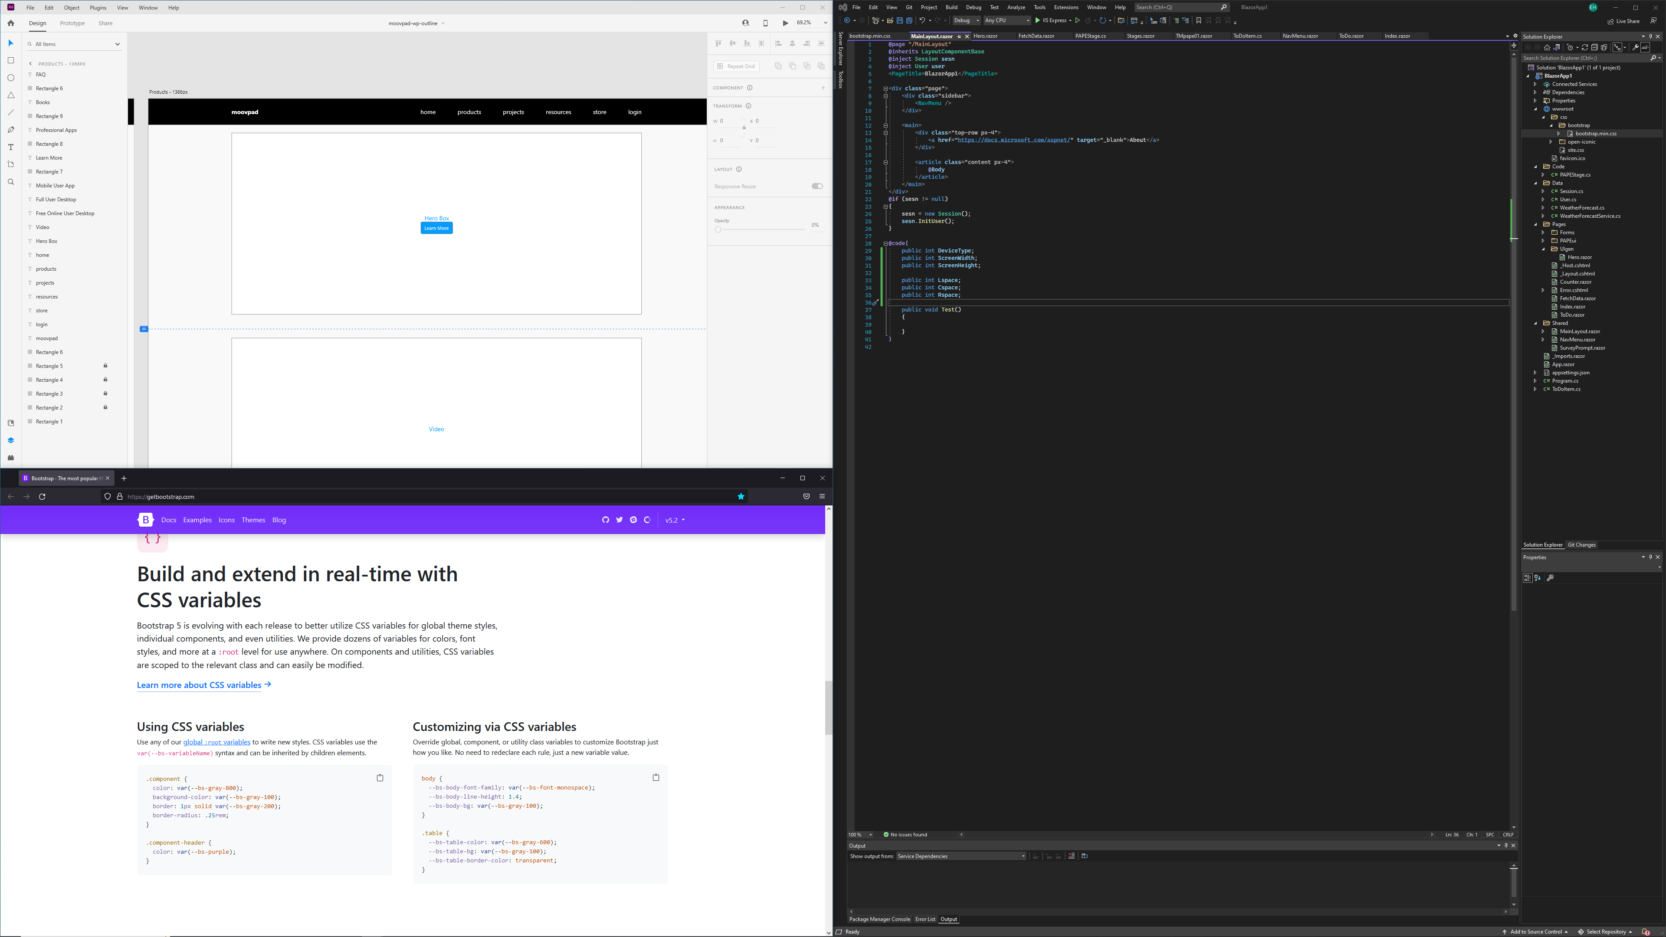The height and width of the screenshot is (937, 1666).
Task: Expand the Appearance section
Action: (729, 207)
